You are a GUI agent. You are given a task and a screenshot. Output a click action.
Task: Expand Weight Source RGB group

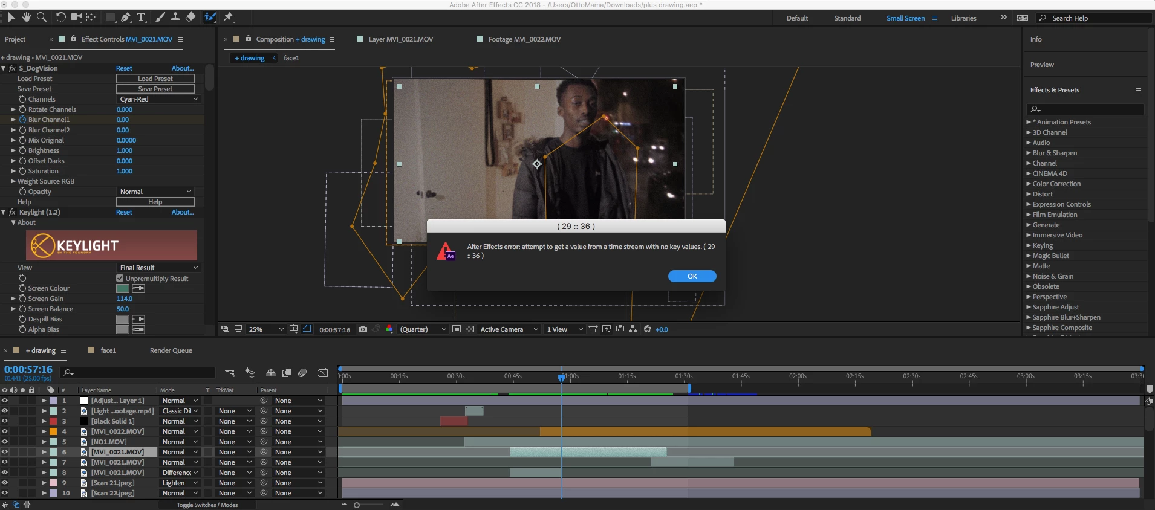13,181
